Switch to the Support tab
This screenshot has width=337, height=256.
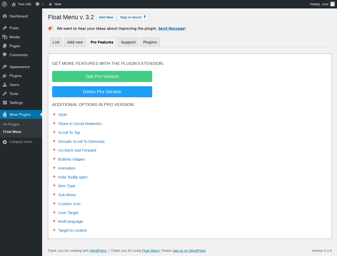click(128, 42)
